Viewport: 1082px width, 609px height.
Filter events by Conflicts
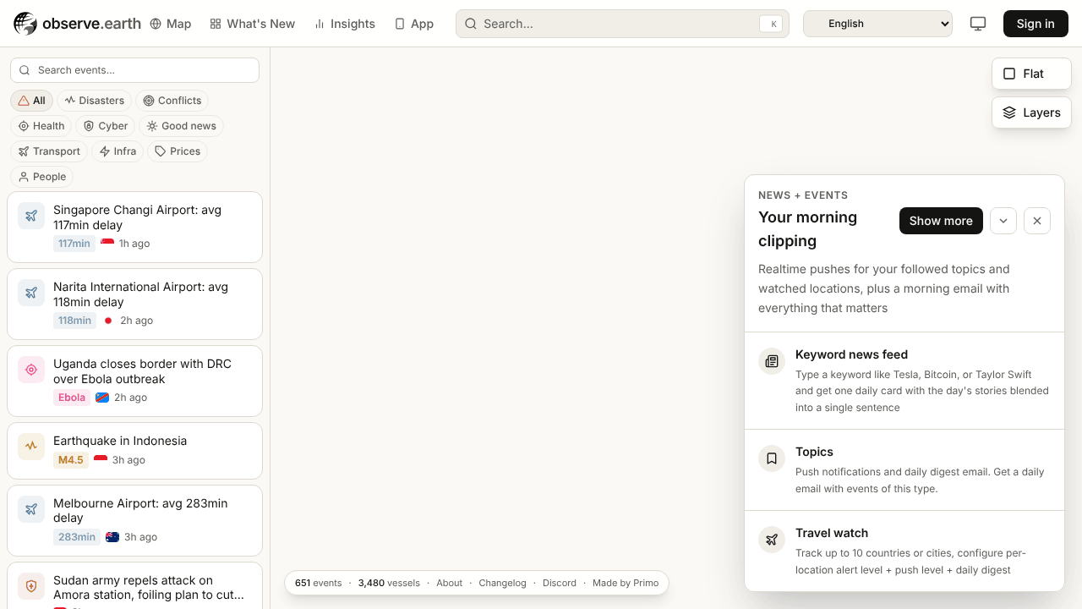[x=172, y=101]
